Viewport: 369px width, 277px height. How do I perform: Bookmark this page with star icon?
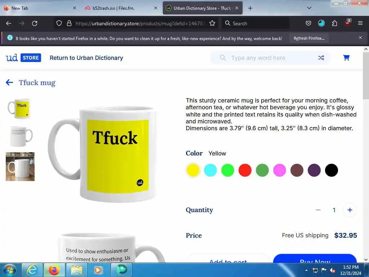point(212,23)
